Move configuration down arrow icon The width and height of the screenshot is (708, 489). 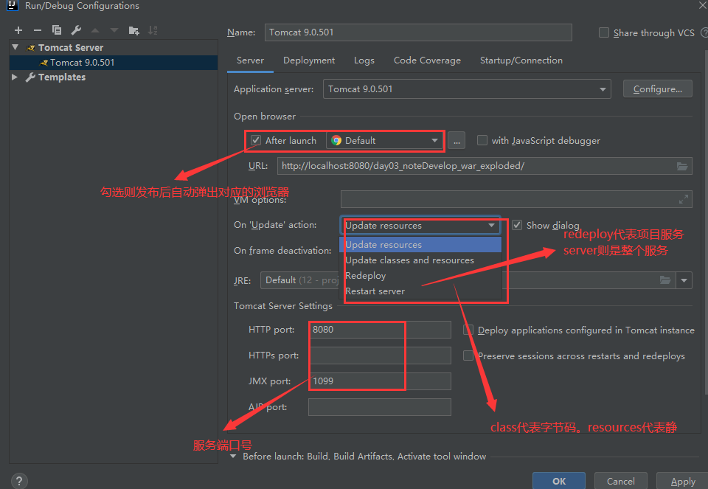(114, 30)
